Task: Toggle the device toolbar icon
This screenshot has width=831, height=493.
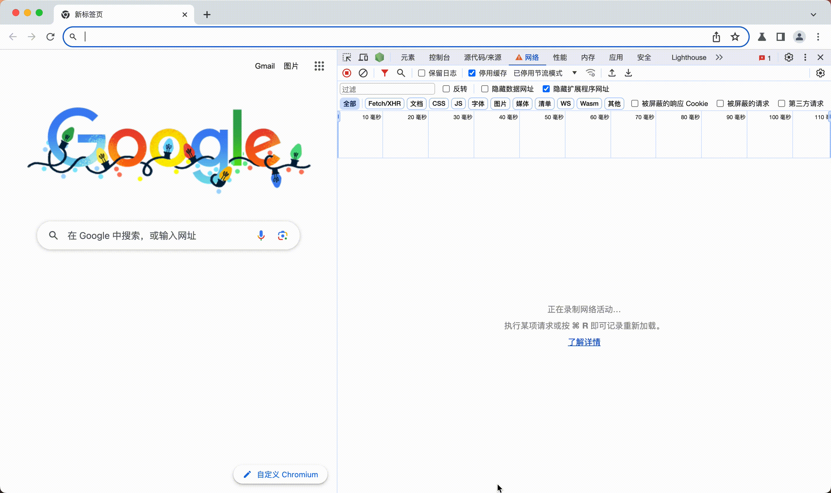Action: pos(363,58)
